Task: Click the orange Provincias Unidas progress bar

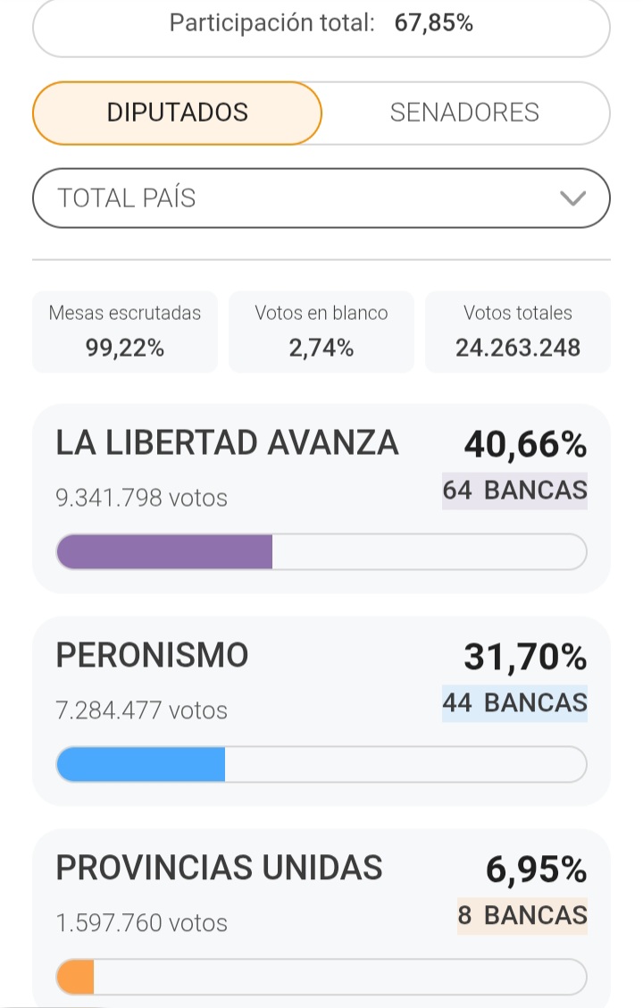Action: tap(76, 978)
